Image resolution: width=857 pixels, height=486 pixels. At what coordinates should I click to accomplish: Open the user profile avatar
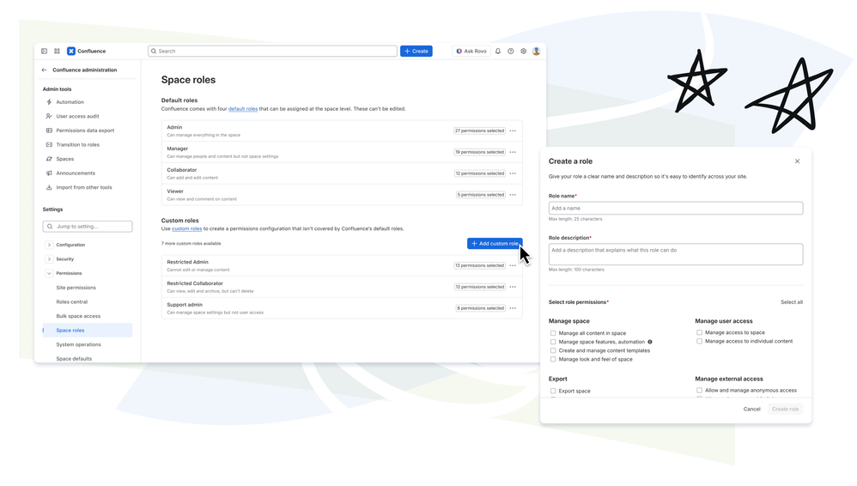click(x=536, y=51)
